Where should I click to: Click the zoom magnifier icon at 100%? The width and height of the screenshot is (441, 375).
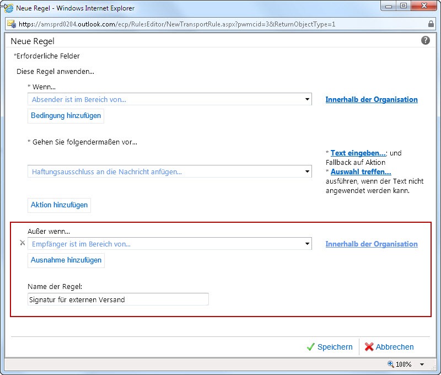click(391, 364)
